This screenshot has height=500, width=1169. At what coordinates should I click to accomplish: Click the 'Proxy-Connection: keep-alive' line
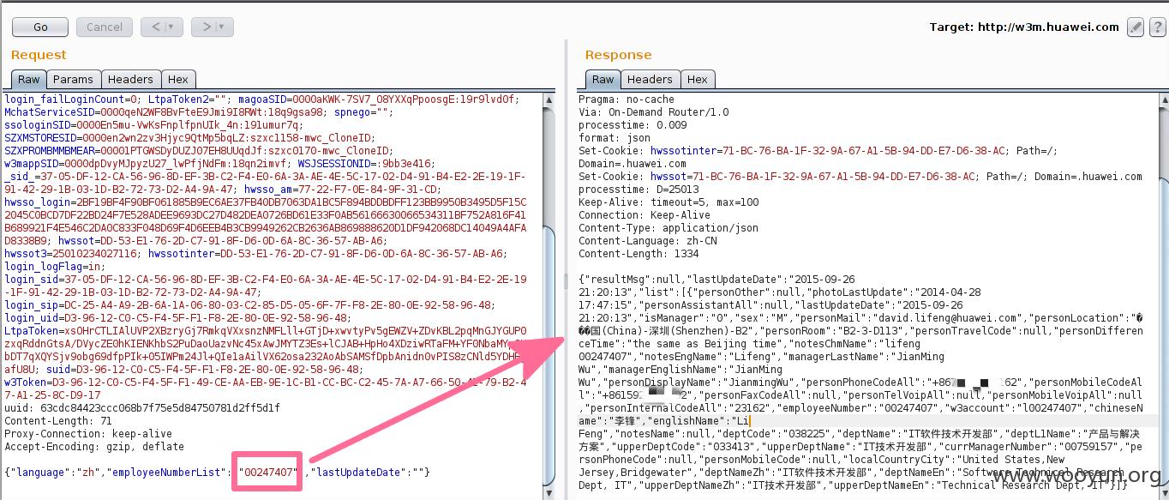(x=88, y=434)
